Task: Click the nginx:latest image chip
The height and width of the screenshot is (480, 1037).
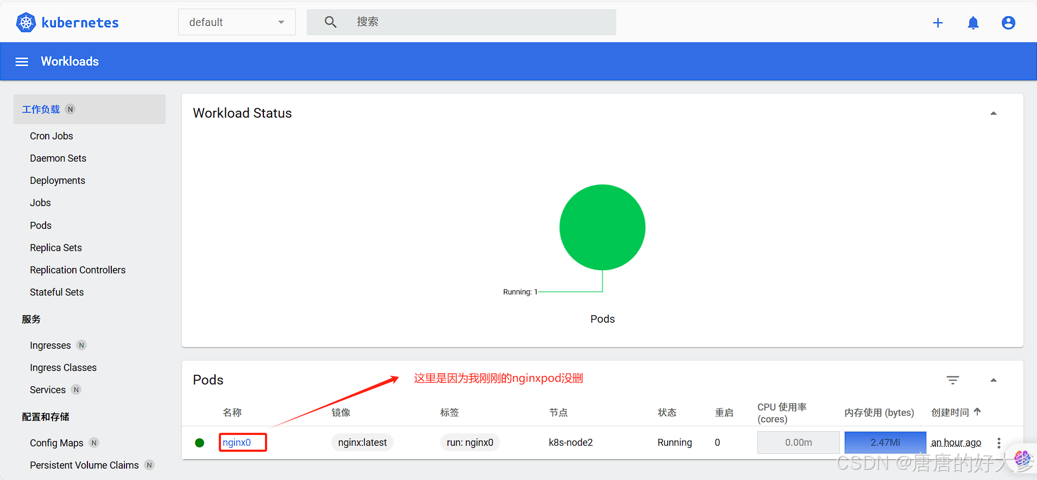Action: tap(362, 443)
